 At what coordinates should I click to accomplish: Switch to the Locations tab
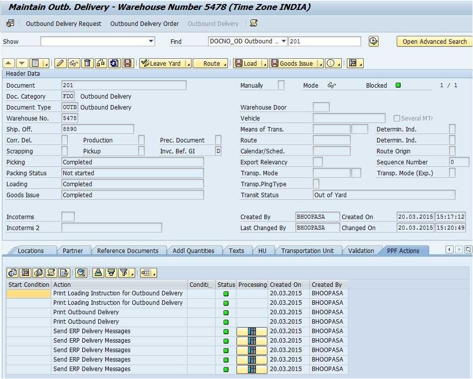pyautogui.click(x=30, y=251)
